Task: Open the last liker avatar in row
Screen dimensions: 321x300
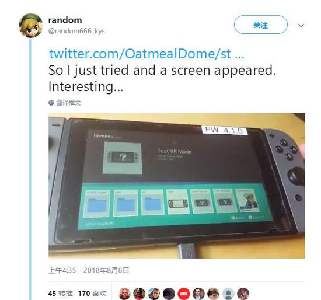Action: [243, 294]
